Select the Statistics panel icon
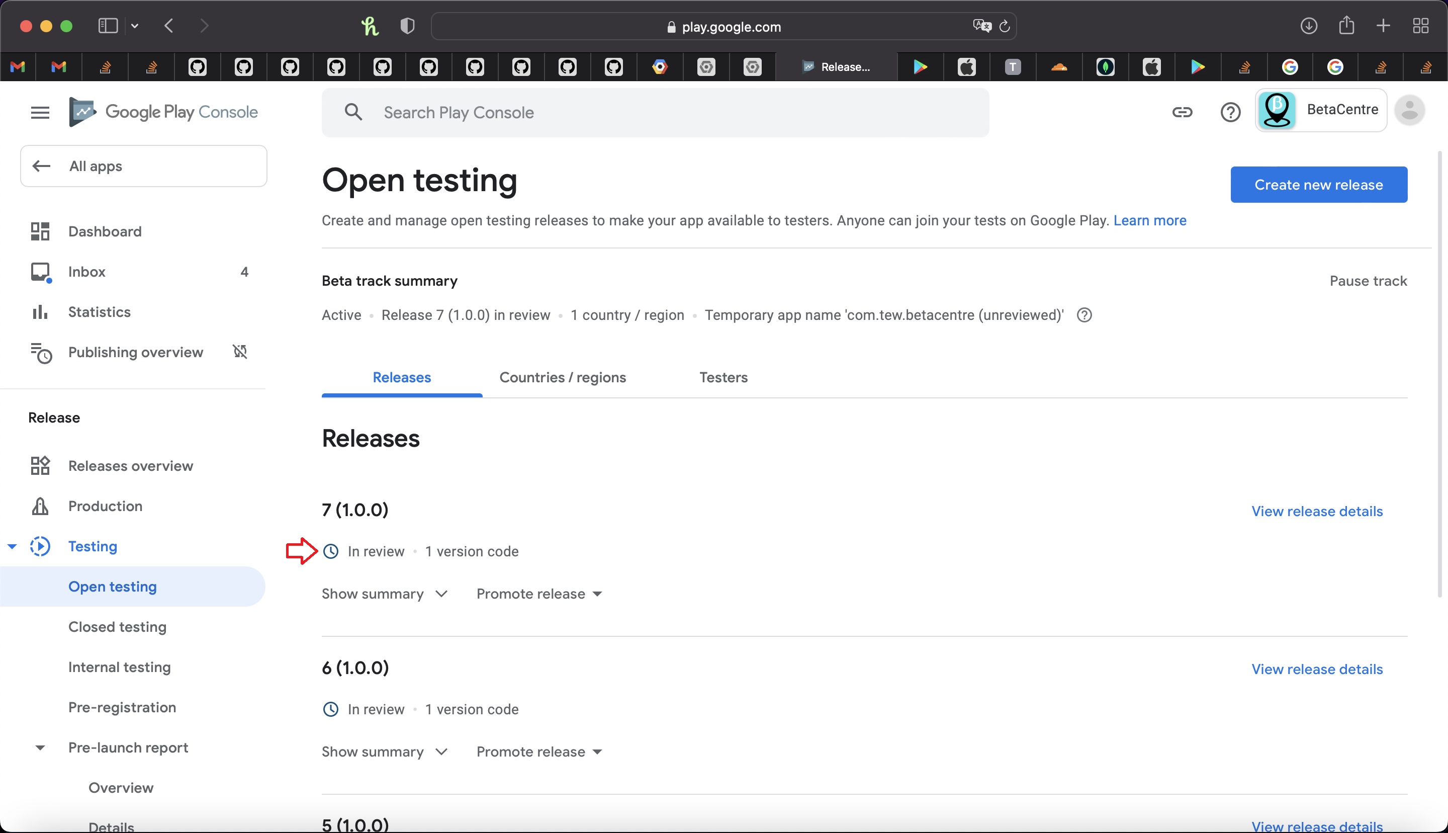Viewport: 1448px width, 833px height. coord(40,310)
